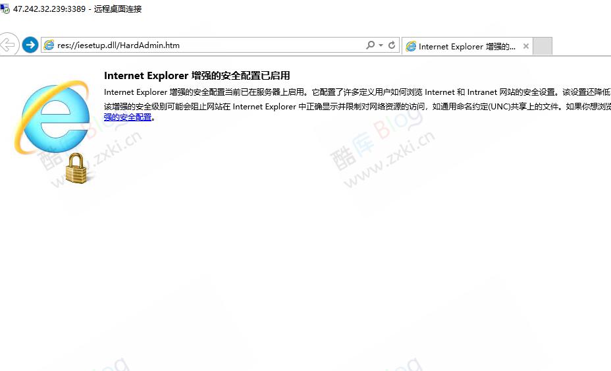
Task: Select the Internet Explorer 增强的... tab
Action: pyautogui.click(x=467, y=46)
